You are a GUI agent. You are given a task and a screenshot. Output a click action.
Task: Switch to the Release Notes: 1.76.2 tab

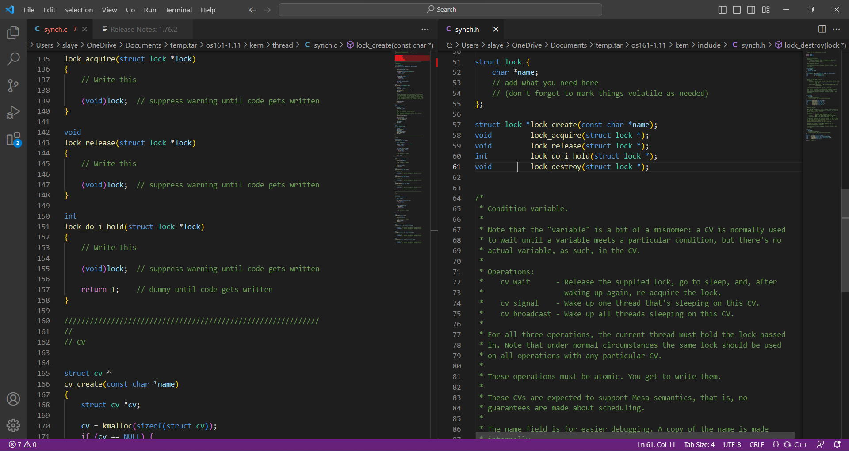(144, 29)
